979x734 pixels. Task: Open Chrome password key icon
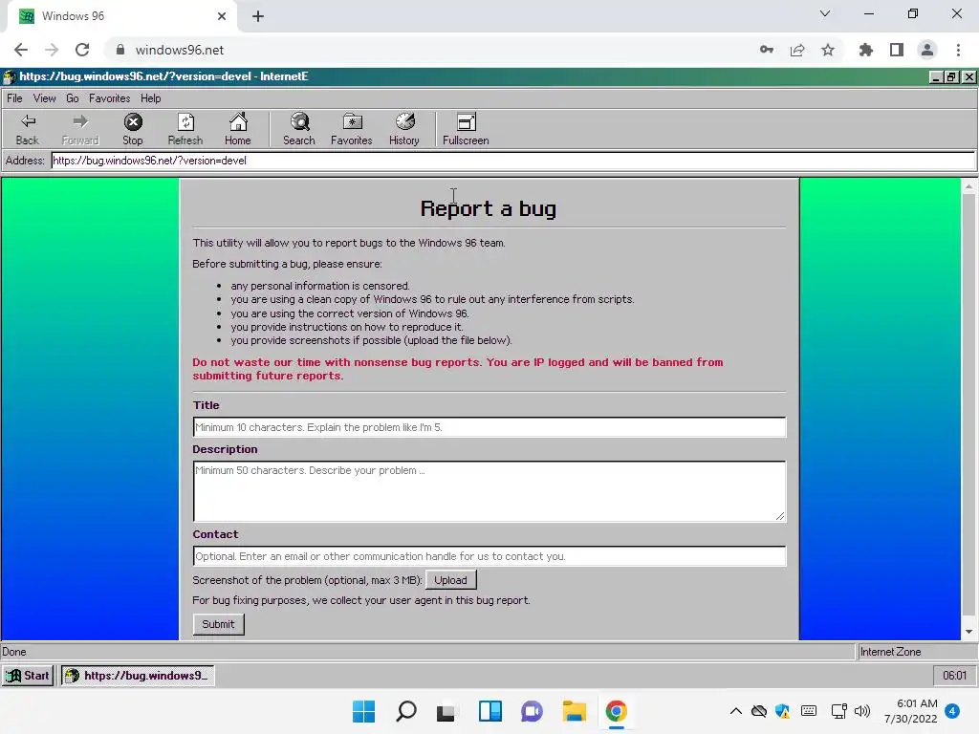point(767,50)
